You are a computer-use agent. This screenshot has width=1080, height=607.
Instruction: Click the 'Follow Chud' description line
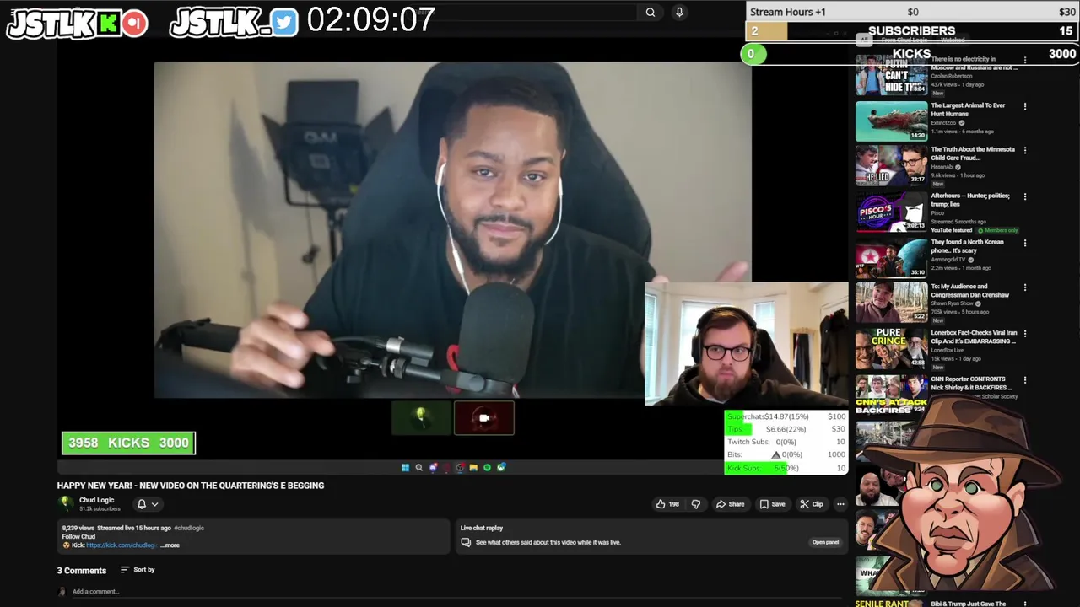[x=78, y=537]
